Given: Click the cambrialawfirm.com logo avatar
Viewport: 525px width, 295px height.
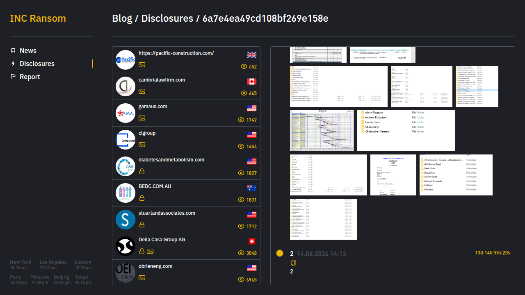Looking at the screenshot, I should [126, 86].
